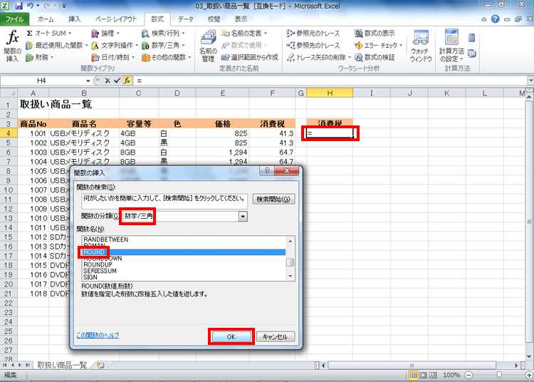Switch to the Data (データ) tab

click(x=186, y=19)
